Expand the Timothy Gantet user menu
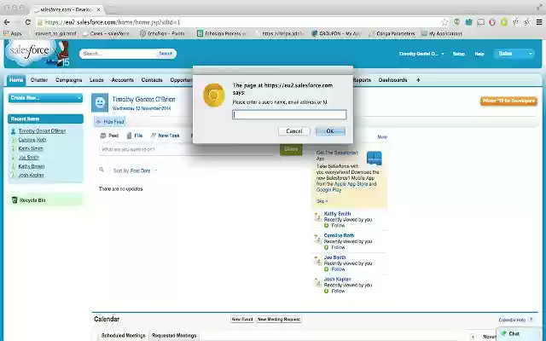546x341 pixels. (x=421, y=54)
